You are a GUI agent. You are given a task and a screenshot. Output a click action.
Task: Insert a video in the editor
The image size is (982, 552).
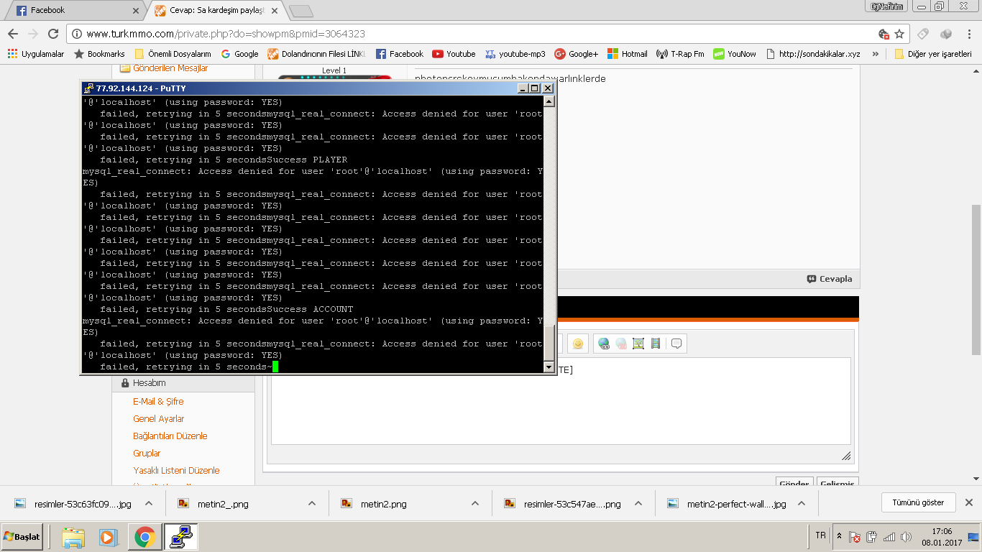click(656, 344)
